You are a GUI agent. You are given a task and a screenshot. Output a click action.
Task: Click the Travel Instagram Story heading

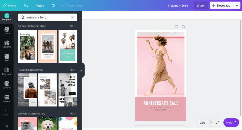pyautogui.click(x=30, y=70)
